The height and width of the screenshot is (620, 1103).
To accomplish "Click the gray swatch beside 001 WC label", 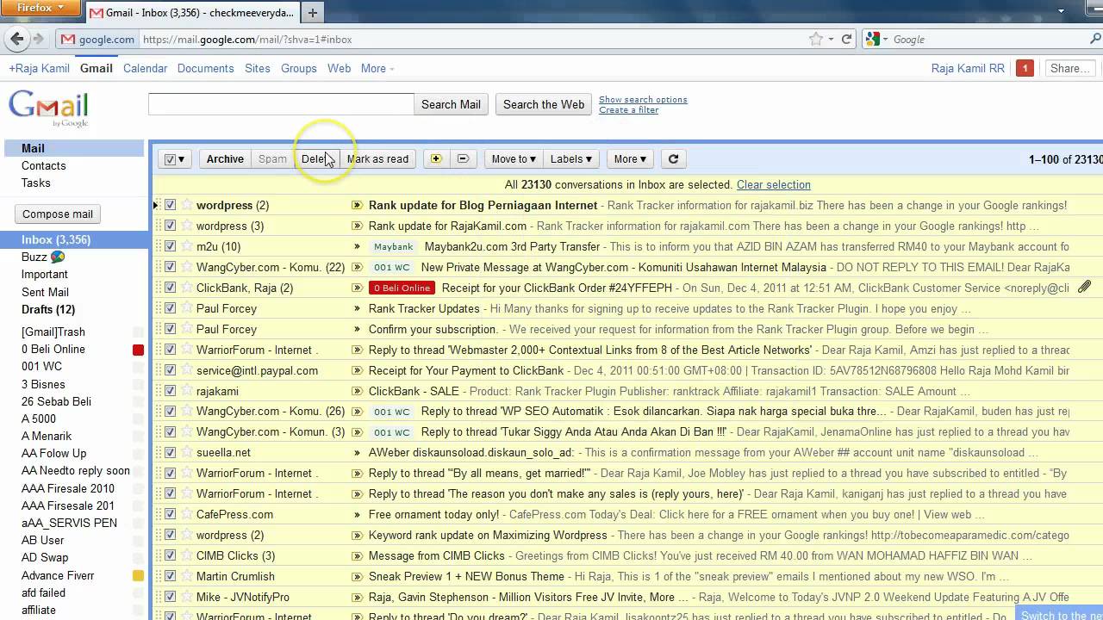I will pyautogui.click(x=138, y=367).
